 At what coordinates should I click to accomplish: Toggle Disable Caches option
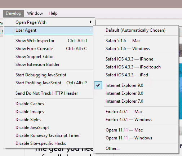(x=49, y=104)
